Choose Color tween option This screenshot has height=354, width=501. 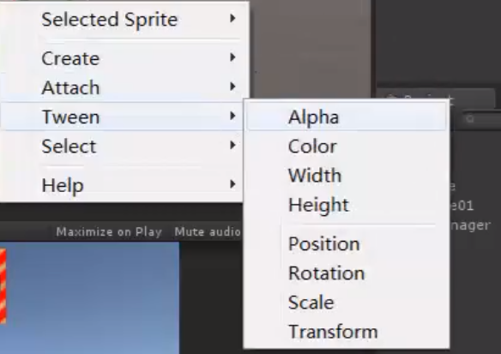pos(347,147)
